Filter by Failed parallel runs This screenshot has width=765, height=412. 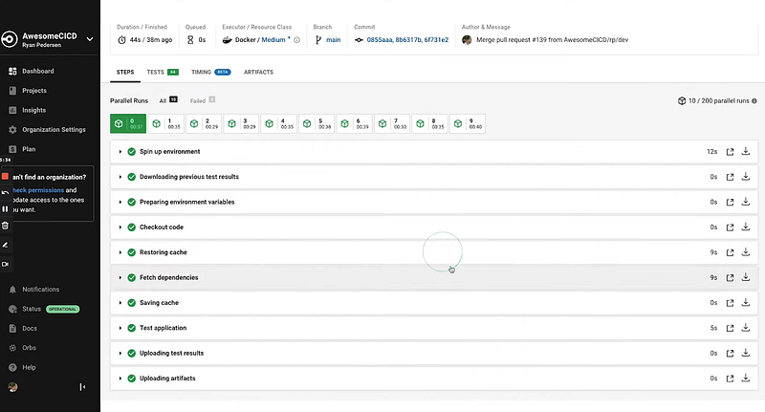click(x=203, y=100)
